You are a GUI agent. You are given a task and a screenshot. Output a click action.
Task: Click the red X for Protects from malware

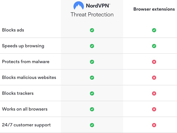click(x=154, y=62)
